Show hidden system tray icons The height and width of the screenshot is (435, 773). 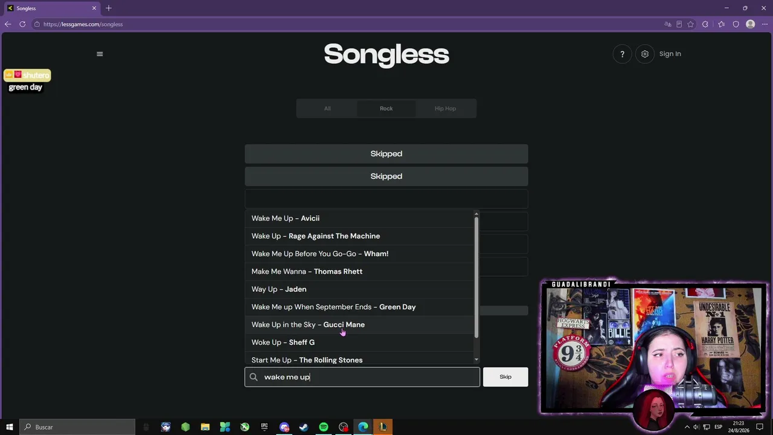[687, 427]
